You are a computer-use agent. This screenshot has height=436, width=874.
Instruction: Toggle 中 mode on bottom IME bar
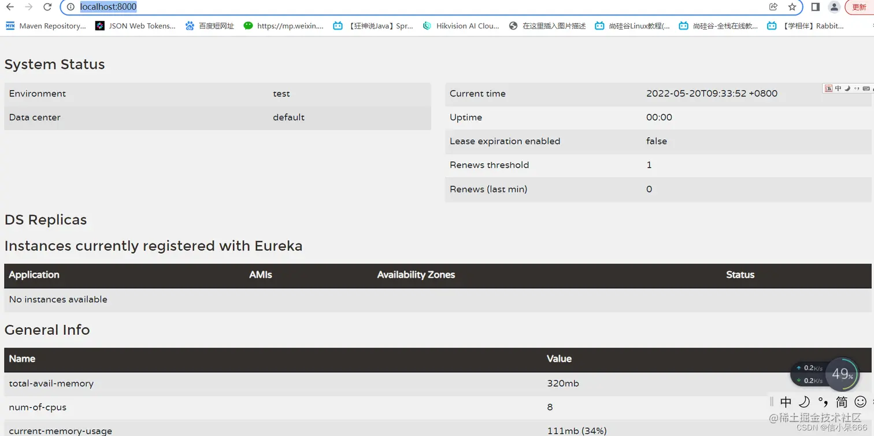[786, 402]
